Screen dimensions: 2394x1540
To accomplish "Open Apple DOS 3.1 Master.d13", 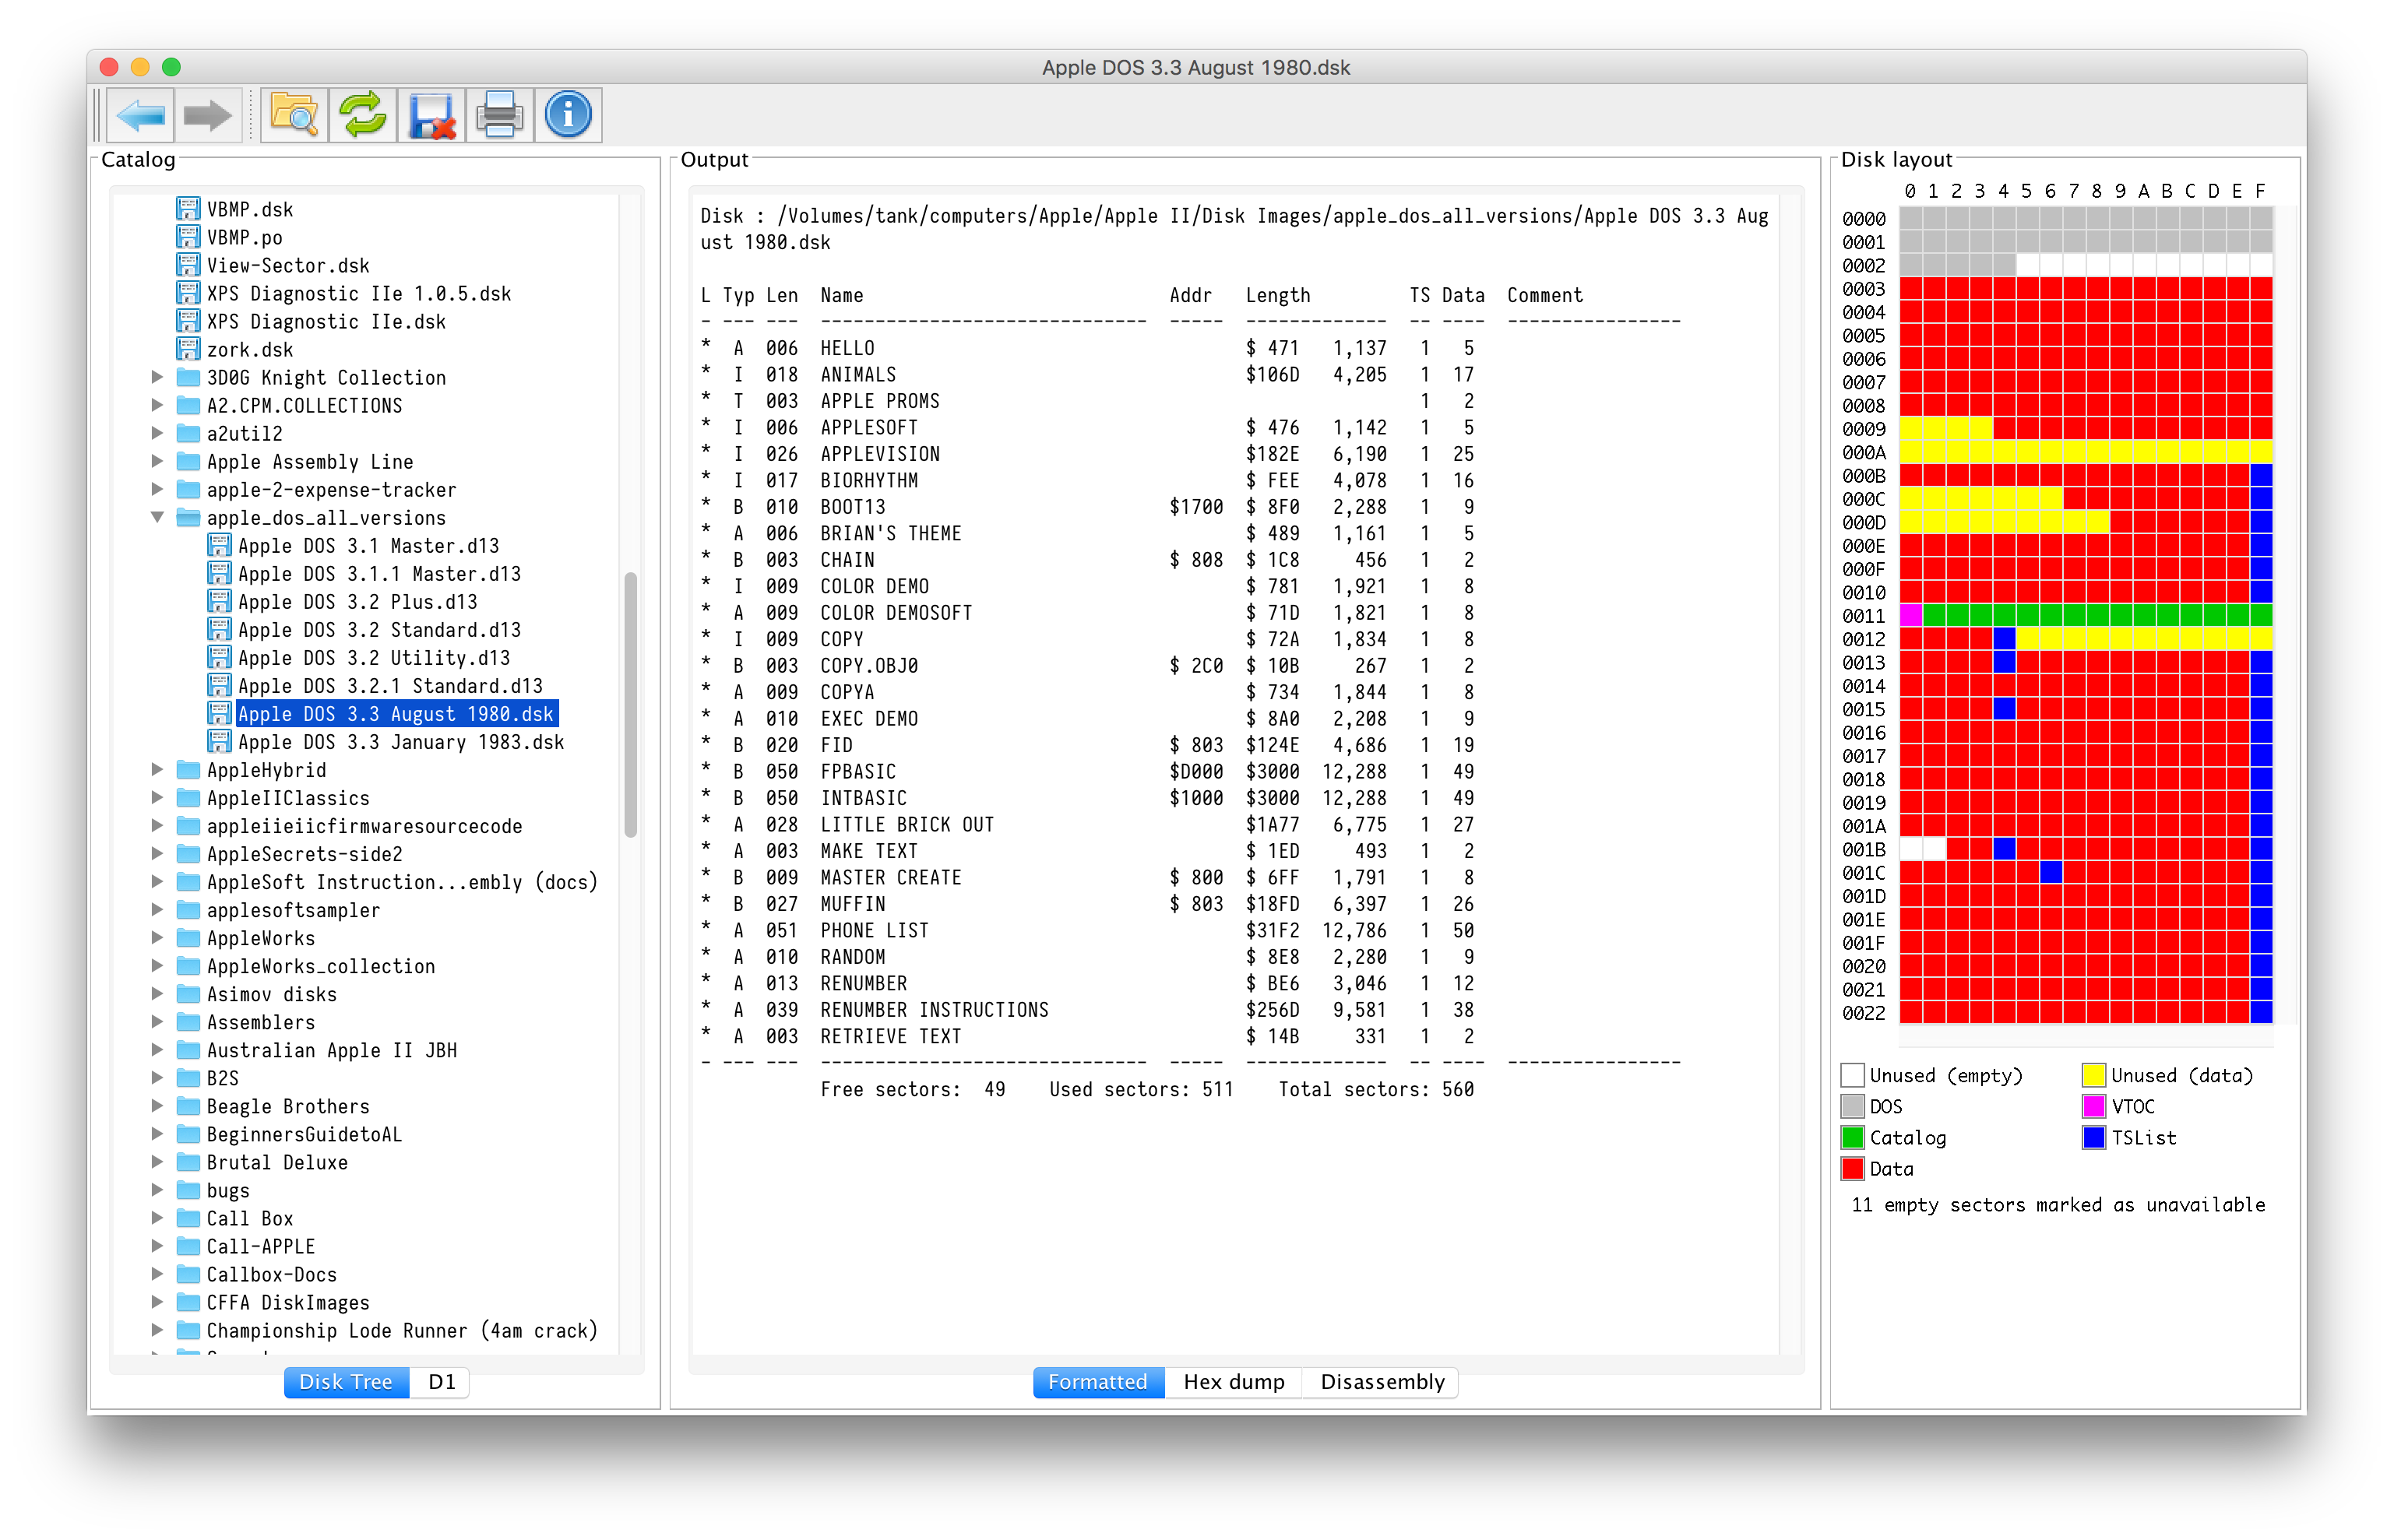I will (368, 546).
